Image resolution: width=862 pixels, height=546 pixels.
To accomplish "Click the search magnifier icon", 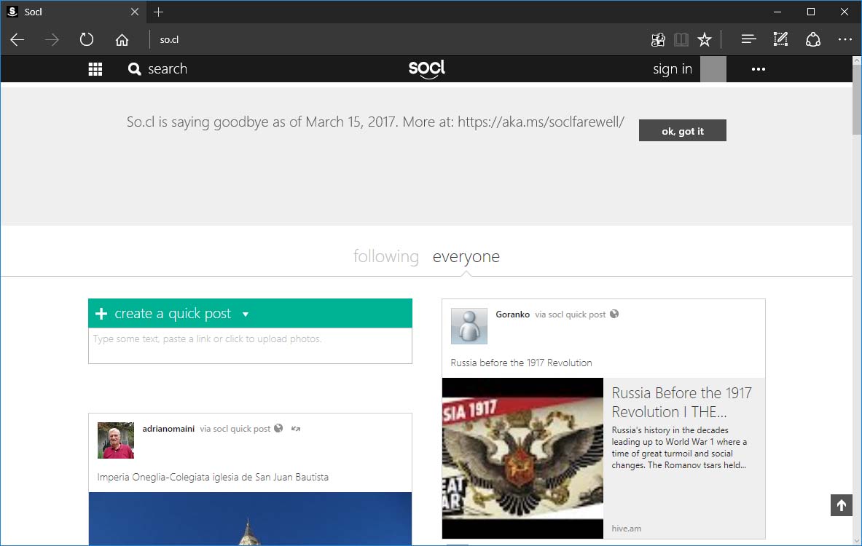I will point(134,68).
